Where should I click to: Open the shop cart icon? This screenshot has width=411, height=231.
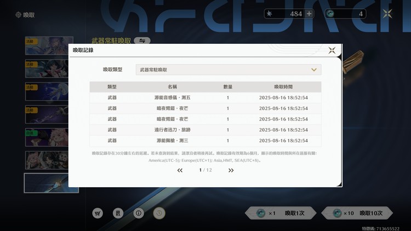(x=98, y=213)
